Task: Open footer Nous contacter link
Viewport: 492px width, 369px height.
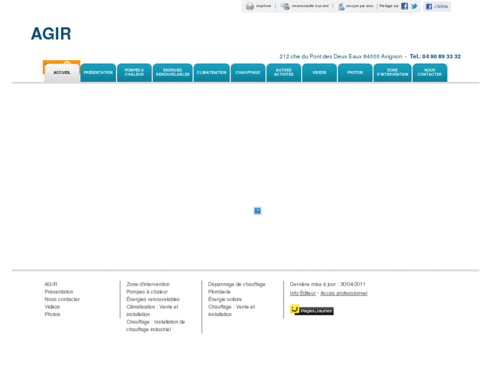Action: (62, 299)
